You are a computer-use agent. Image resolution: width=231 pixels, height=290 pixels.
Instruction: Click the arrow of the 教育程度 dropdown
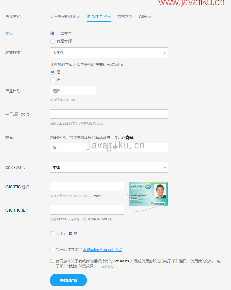(x=164, y=53)
